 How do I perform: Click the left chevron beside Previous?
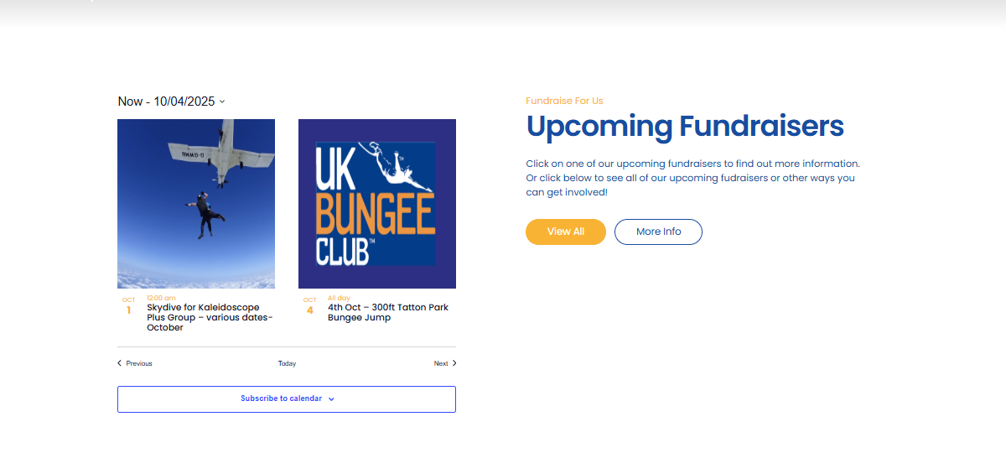click(x=119, y=363)
